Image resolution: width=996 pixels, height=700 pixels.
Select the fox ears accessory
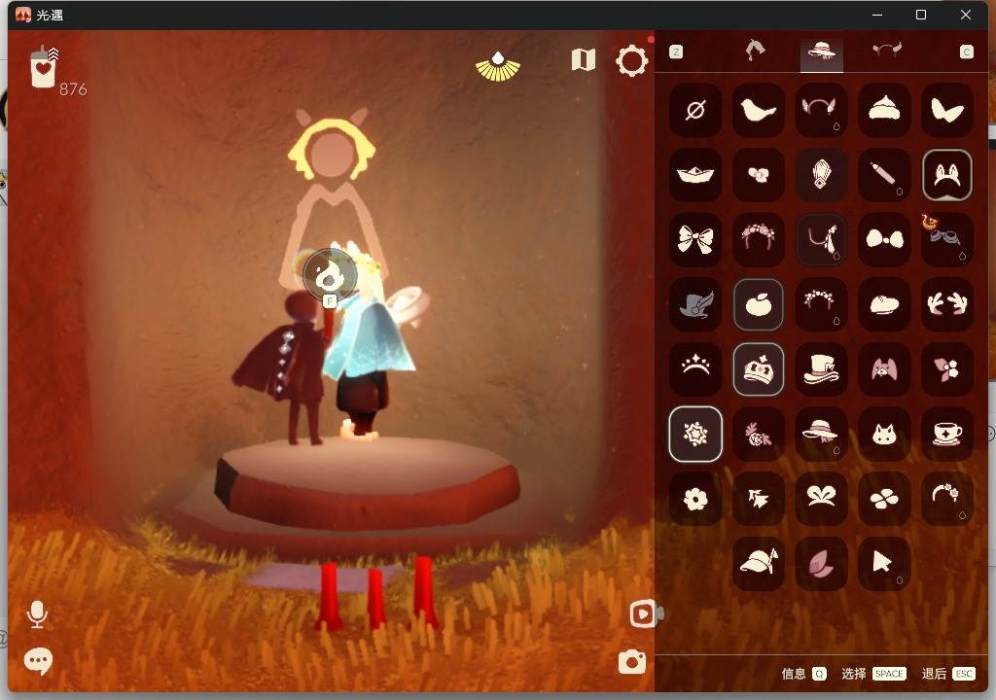point(947,175)
